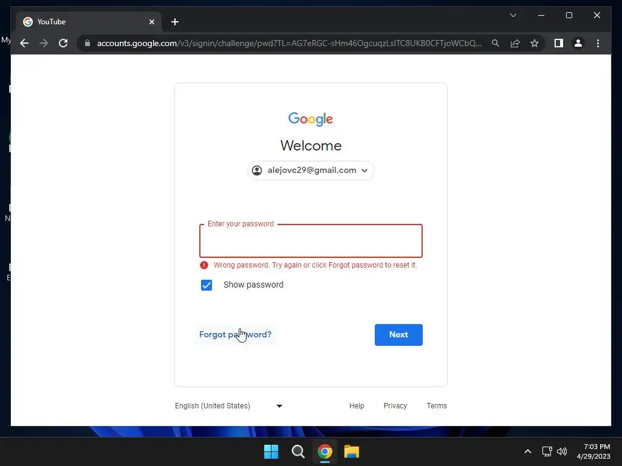
Task: Open the clock and date panel
Action: click(593, 451)
